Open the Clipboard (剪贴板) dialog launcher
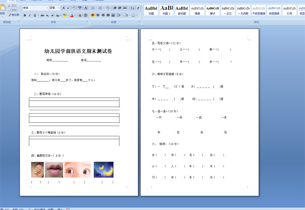 [19, 22]
